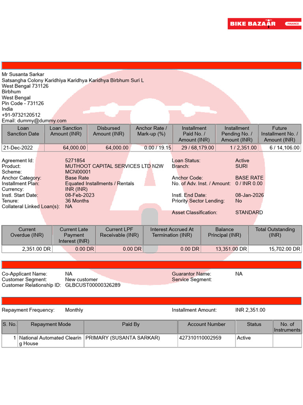
Task: Click repayment frequency Monthly
Action: pyautogui.click(x=74, y=310)
